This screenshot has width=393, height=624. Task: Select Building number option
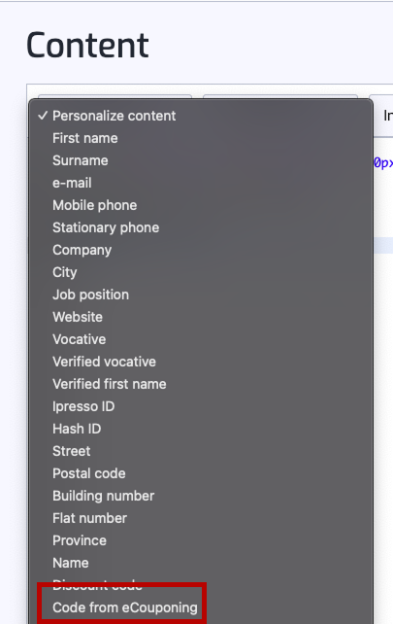click(x=201, y=496)
